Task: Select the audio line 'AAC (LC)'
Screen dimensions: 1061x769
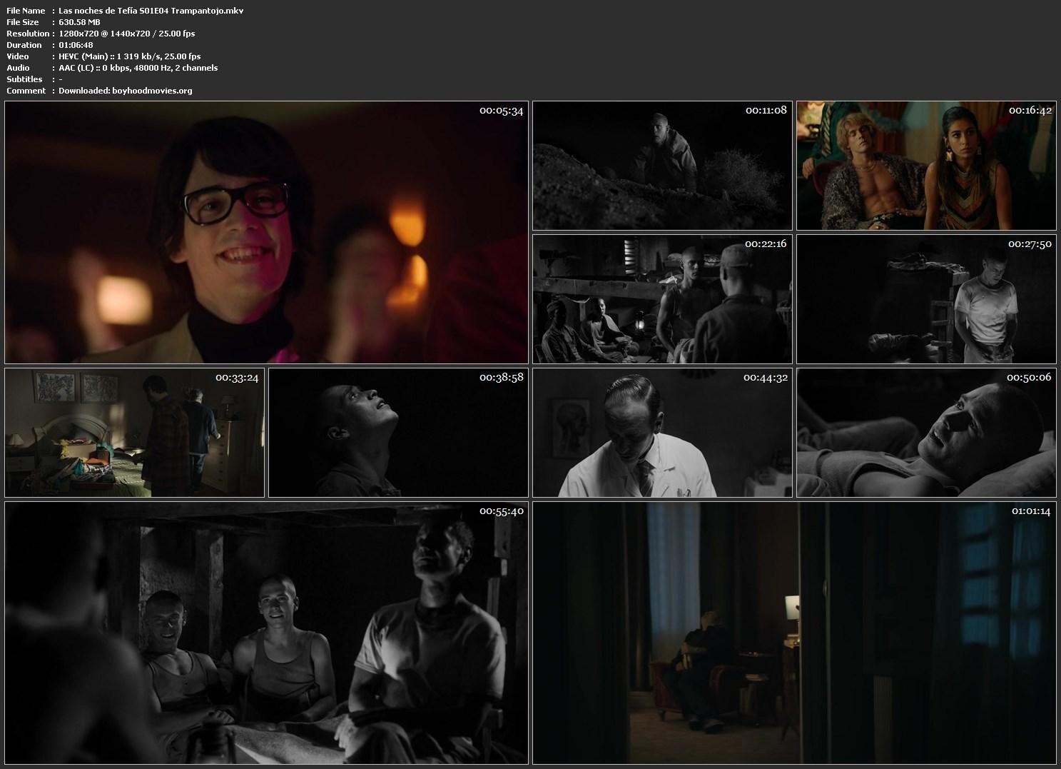Action: click(138, 68)
